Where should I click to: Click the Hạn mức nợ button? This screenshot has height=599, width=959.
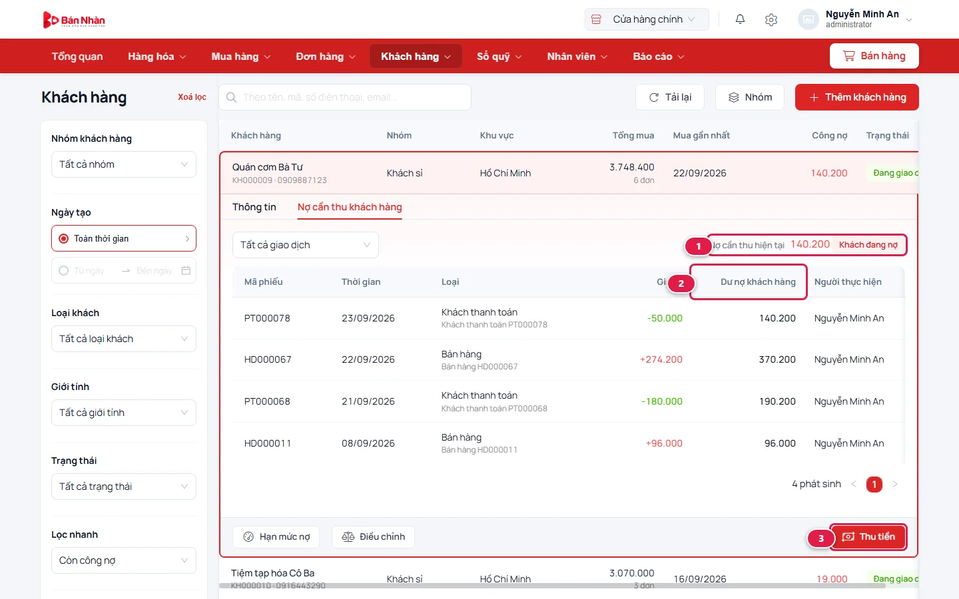[276, 536]
